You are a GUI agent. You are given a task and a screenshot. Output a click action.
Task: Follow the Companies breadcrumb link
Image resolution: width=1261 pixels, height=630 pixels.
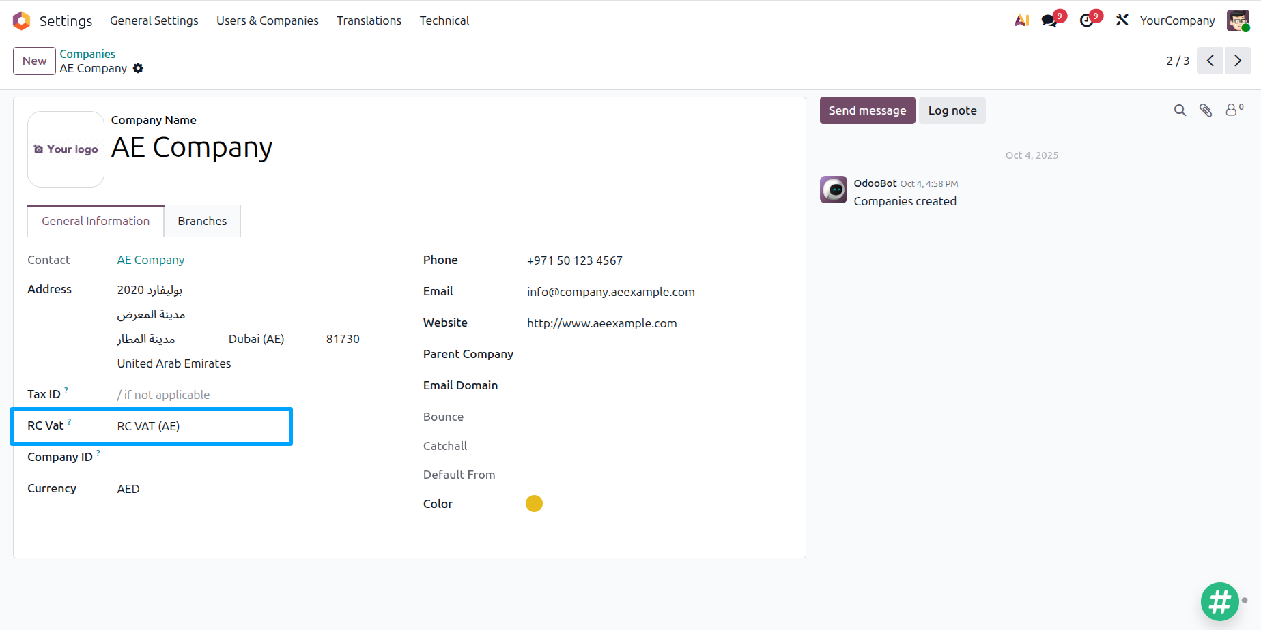[x=87, y=54]
